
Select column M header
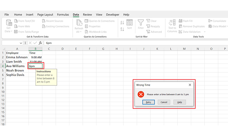tap(184, 49)
